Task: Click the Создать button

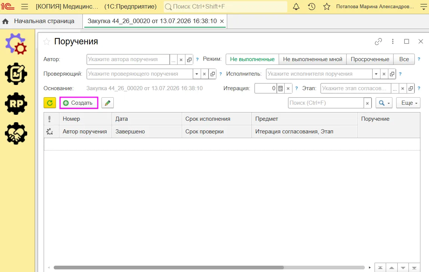Action: [78, 103]
